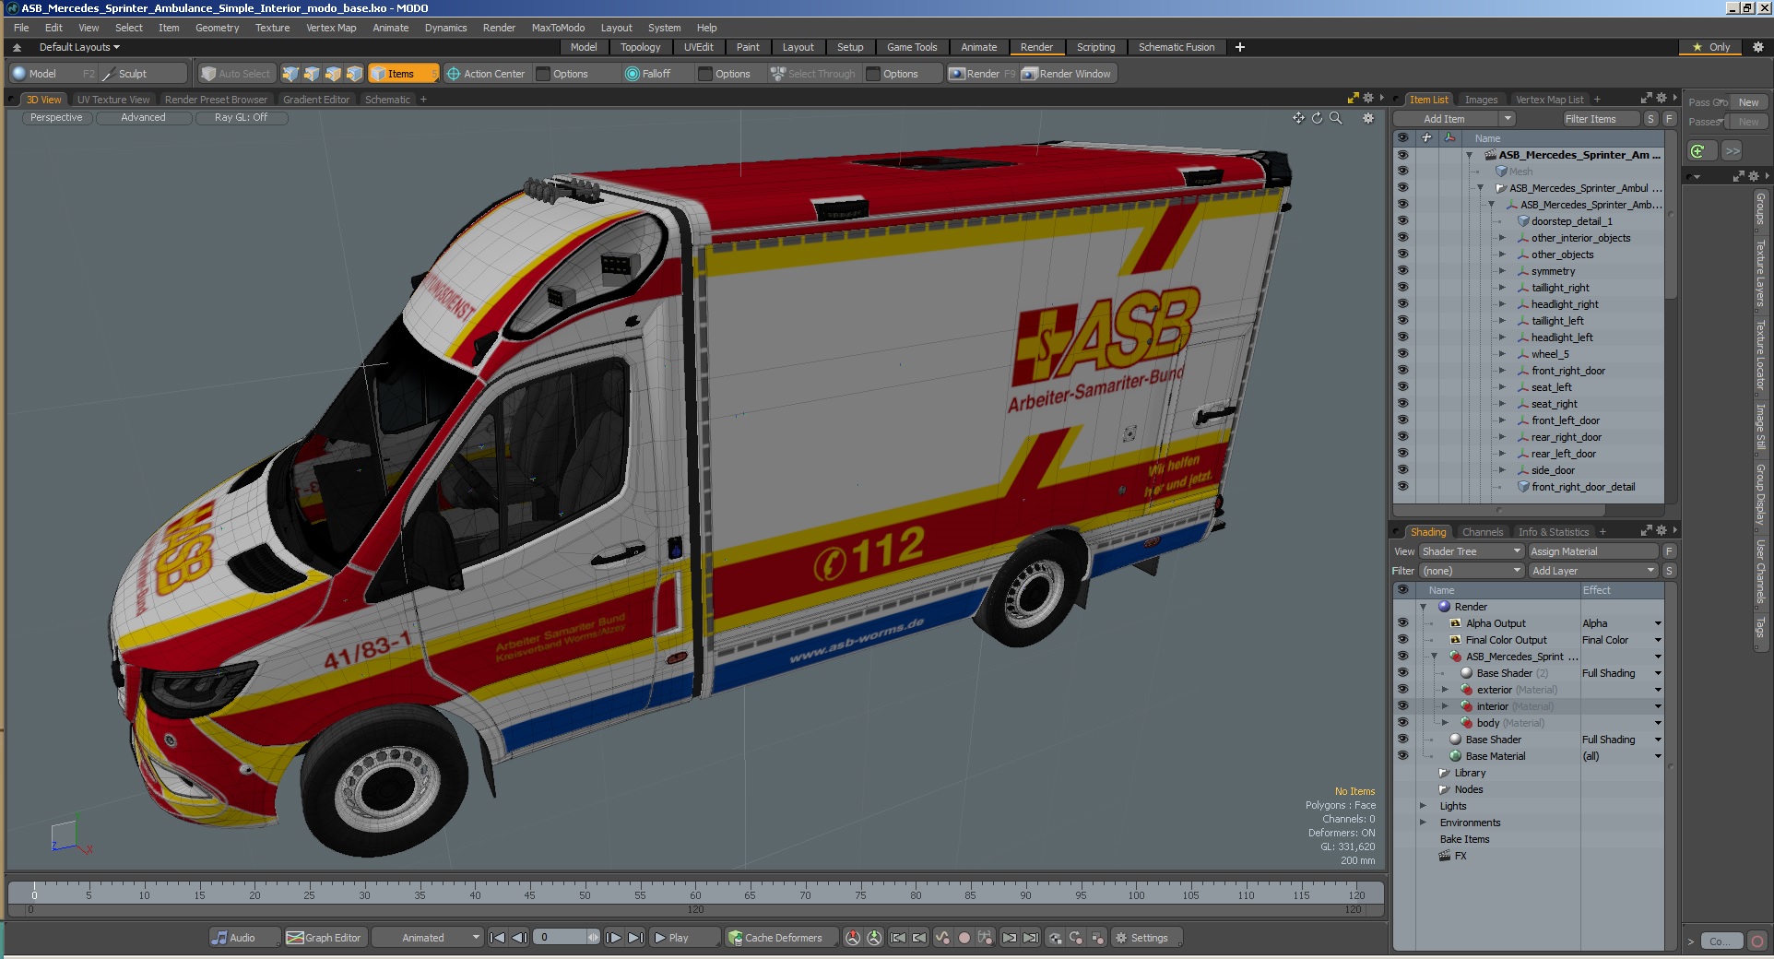This screenshot has height=959, width=1774.
Task: Switch to UV Texture View tab
Action: click(x=112, y=100)
